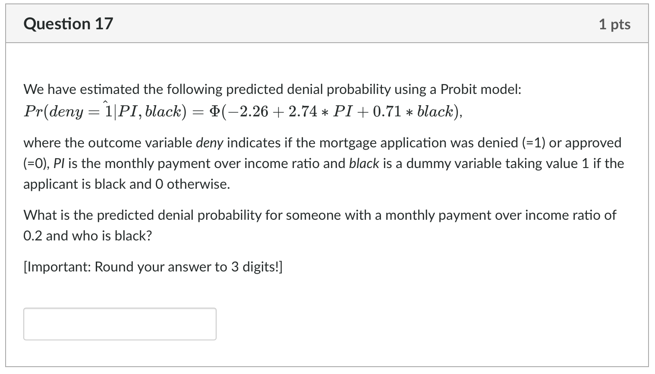Click the question card's gray title bar

[328, 24]
